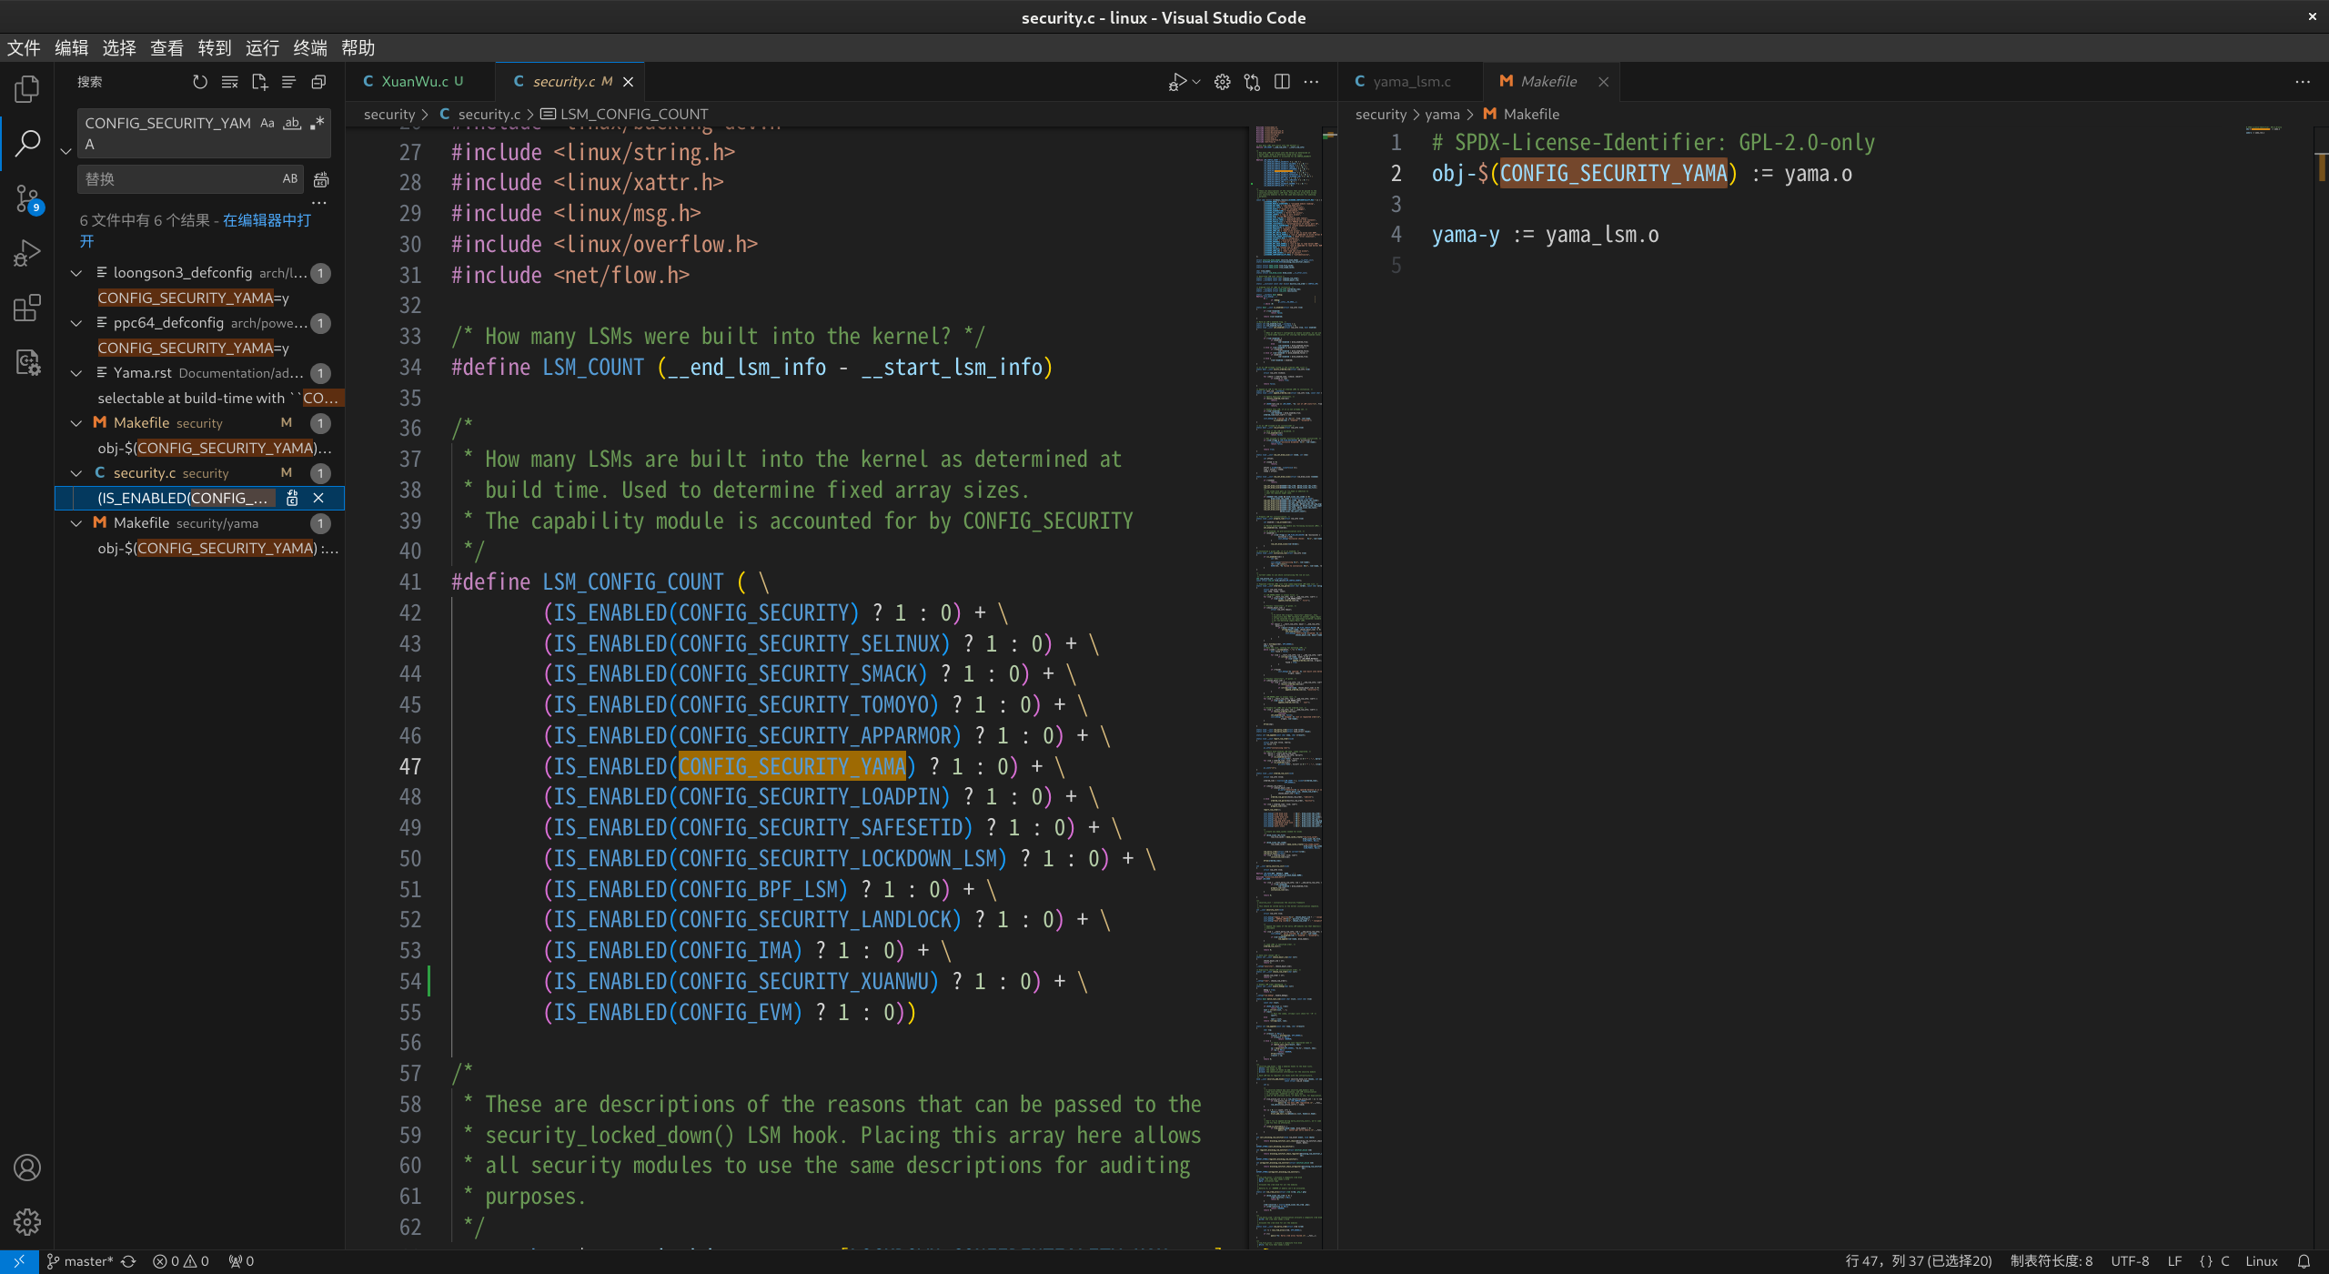Open the Run and Debug view
The height and width of the screenshot is (1274, 2329).
point(27,253)
